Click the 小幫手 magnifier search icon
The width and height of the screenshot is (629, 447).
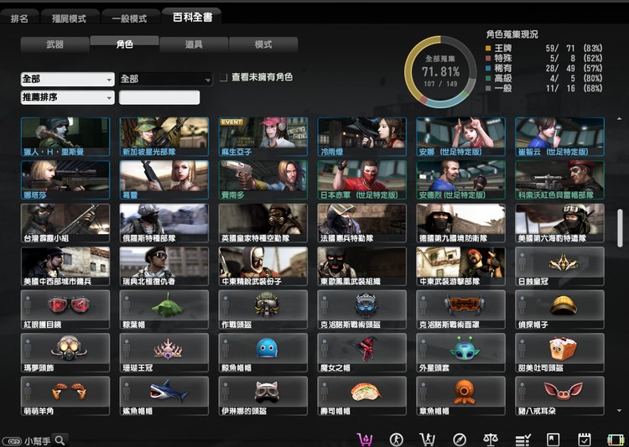pyautogui.click(x=60, y=440)
